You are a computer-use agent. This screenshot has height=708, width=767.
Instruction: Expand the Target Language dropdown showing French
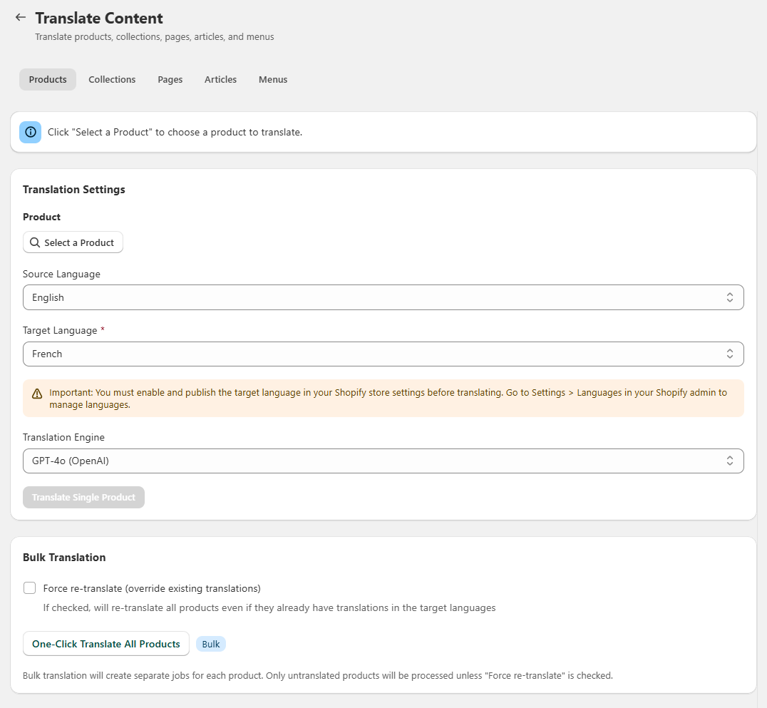pos(383,354)
